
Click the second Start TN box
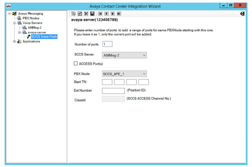[x=119, y=82]
